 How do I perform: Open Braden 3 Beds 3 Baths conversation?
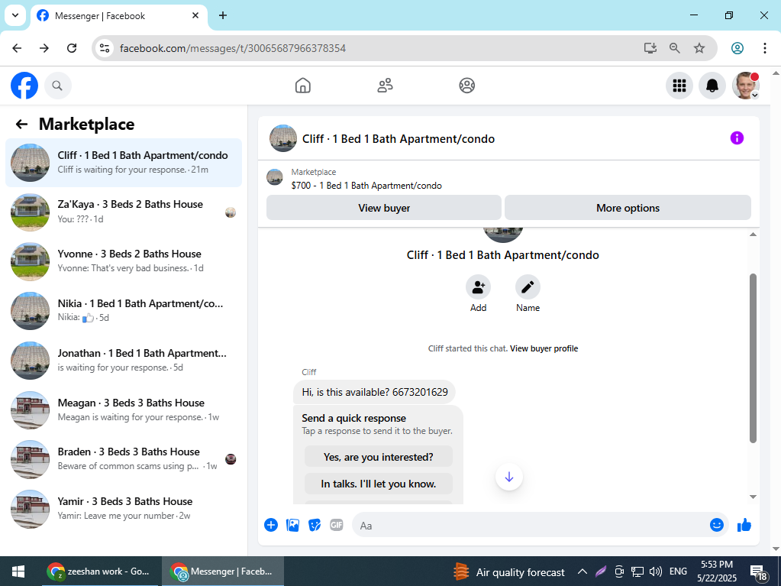124,459
